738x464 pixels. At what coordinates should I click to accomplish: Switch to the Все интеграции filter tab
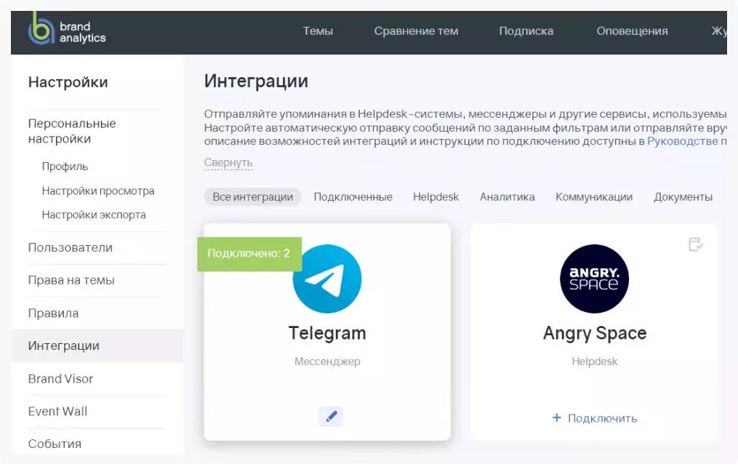(252, 196)
